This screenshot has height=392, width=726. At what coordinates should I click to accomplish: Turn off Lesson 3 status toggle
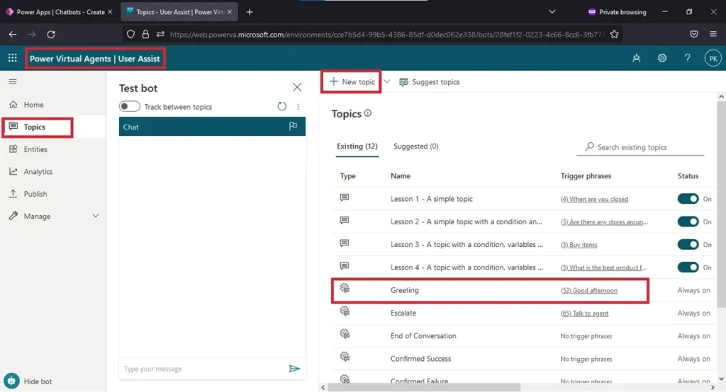click(x=688, y=245)
